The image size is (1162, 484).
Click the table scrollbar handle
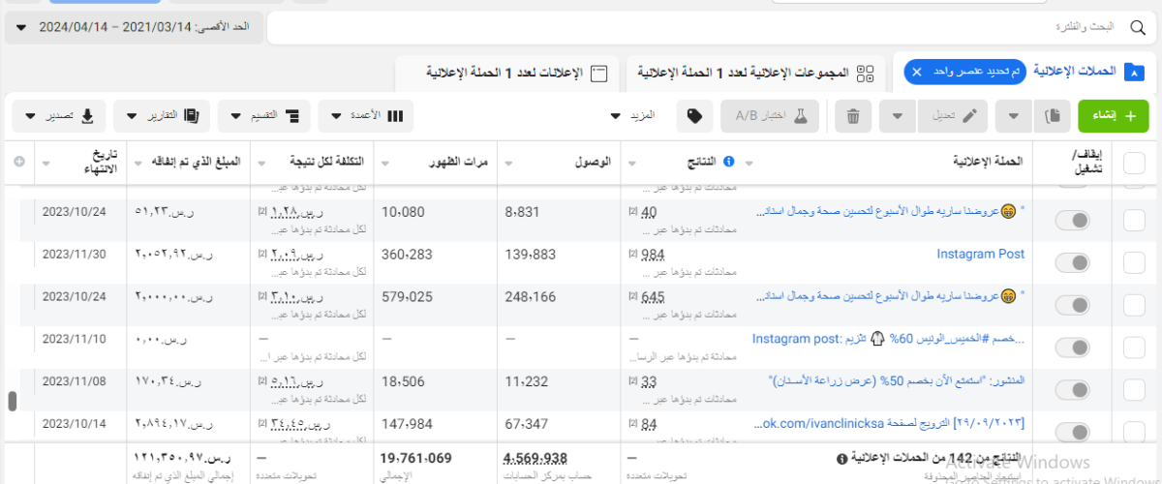tap(13, 401)
